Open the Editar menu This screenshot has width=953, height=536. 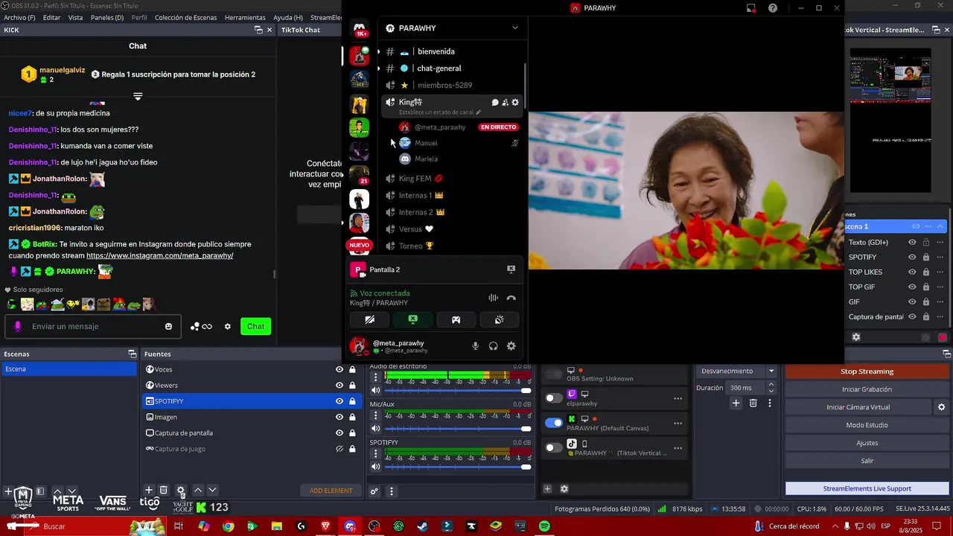[x=52, y=17]
